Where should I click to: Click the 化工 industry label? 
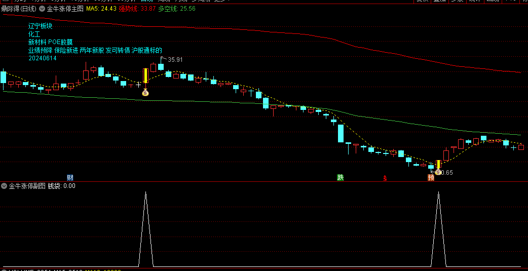(x=34, y=34)
